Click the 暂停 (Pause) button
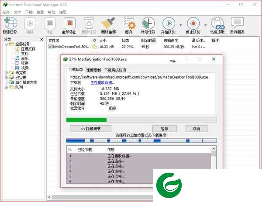 pos(165,129)
